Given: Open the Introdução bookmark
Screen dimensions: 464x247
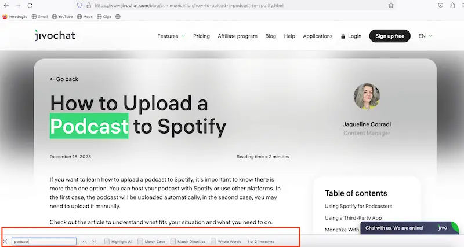Looking at the screenshot, I should 15,17.
